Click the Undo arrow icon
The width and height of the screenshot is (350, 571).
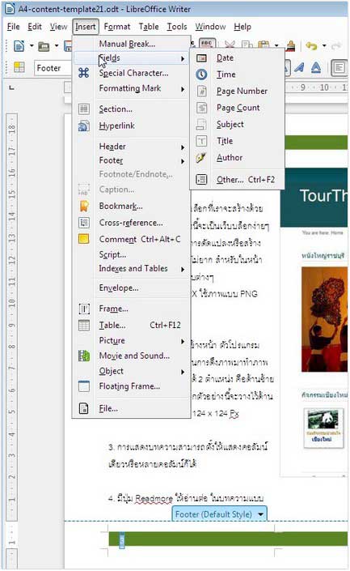311,46
